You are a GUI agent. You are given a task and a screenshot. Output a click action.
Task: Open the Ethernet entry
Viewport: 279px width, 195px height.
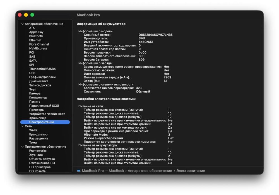pyautogui.click(x=35, y=40)
